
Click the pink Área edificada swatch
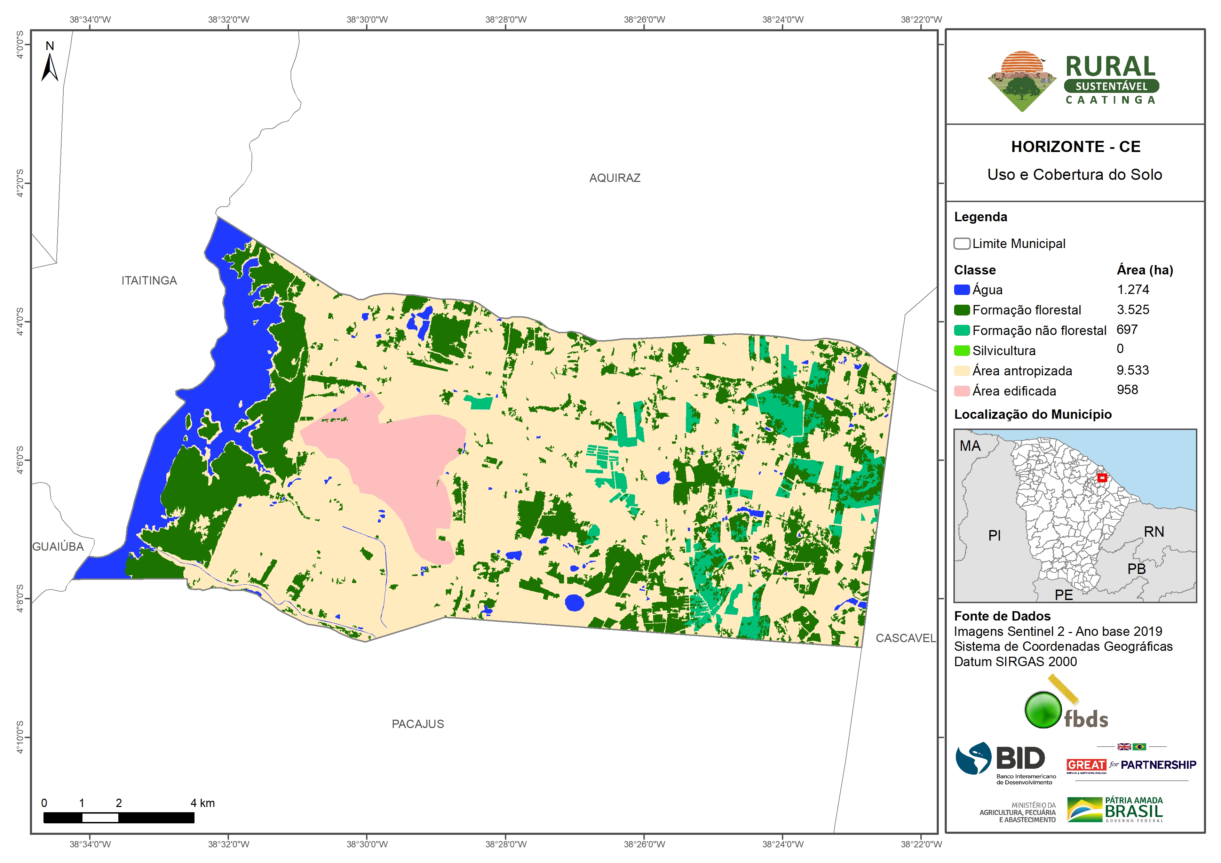point(961,391)
